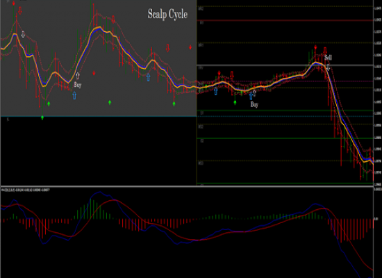Select the Buy label in the gray panel
382x278 pixels.
[78, 85]
